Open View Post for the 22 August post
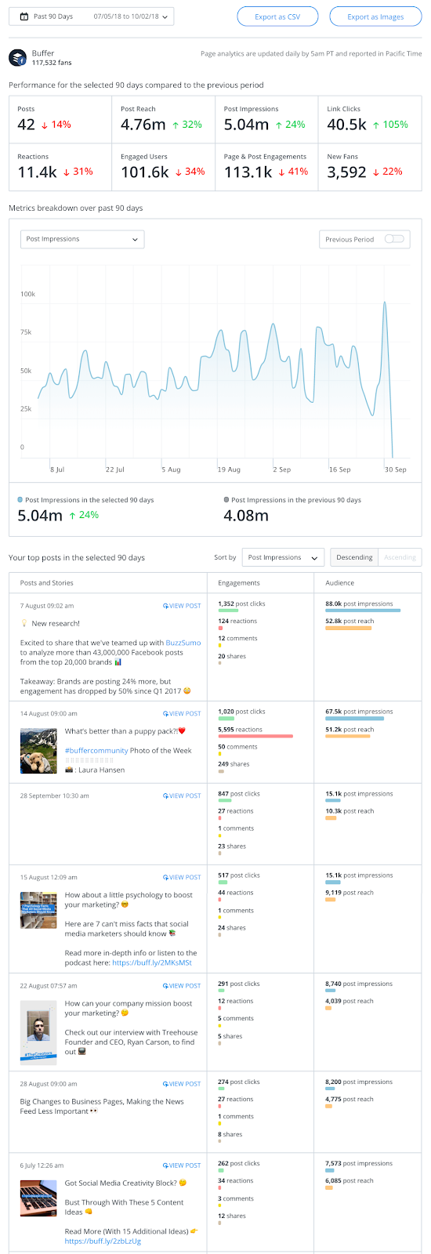 tap(182, 986)
